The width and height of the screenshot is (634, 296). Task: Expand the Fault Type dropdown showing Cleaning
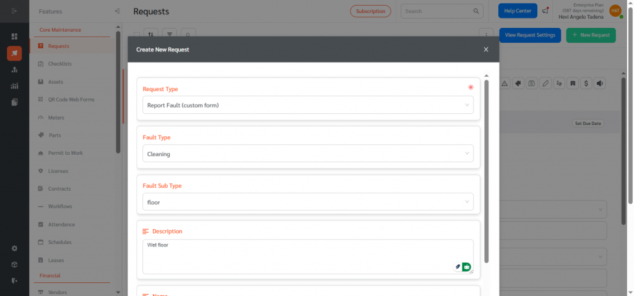(308, 154)
